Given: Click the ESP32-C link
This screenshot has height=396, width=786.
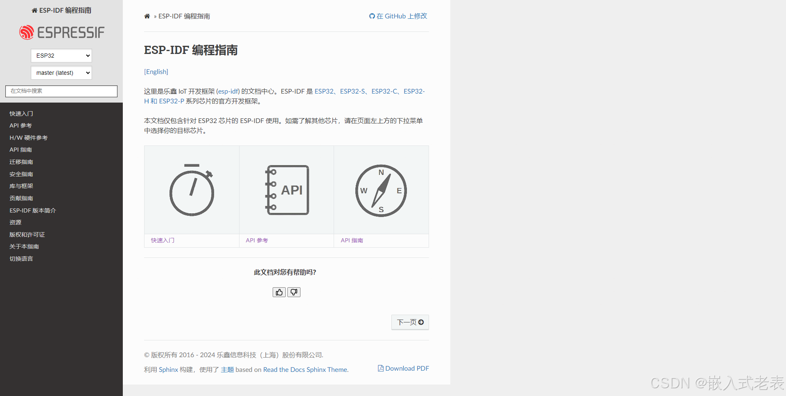Looking at the screenshot, I should click(384, 91).
